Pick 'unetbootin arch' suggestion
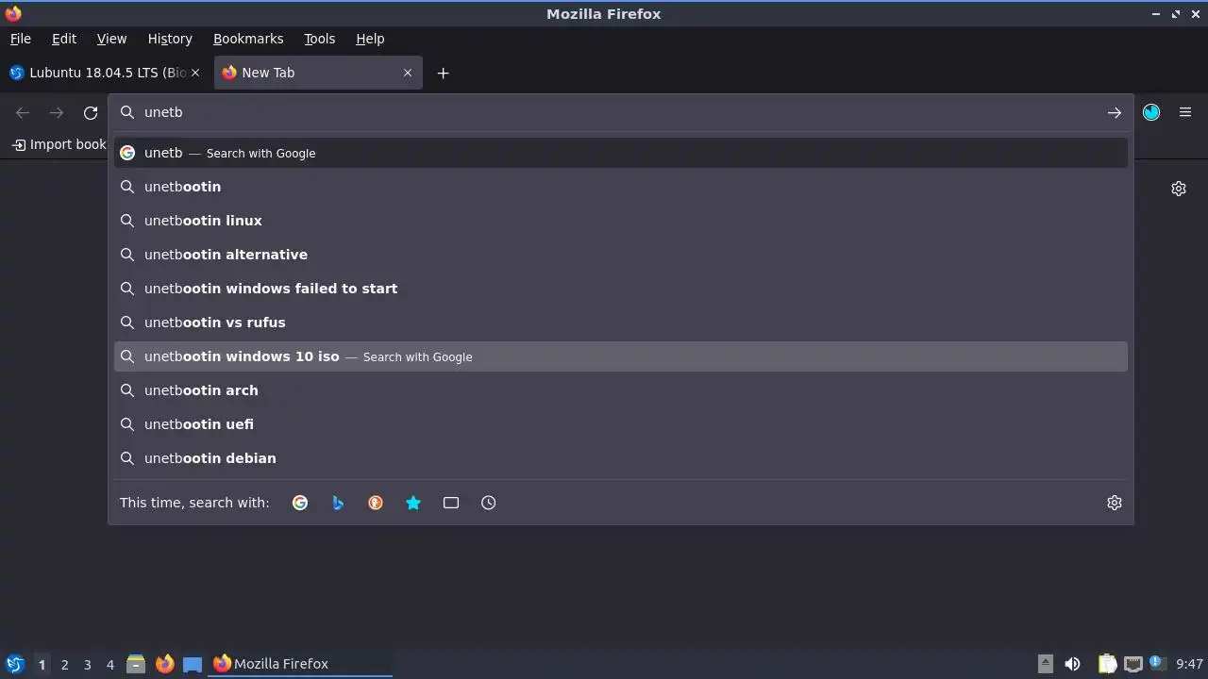Screen dimensions: 1208x679 tap(621, 390)
